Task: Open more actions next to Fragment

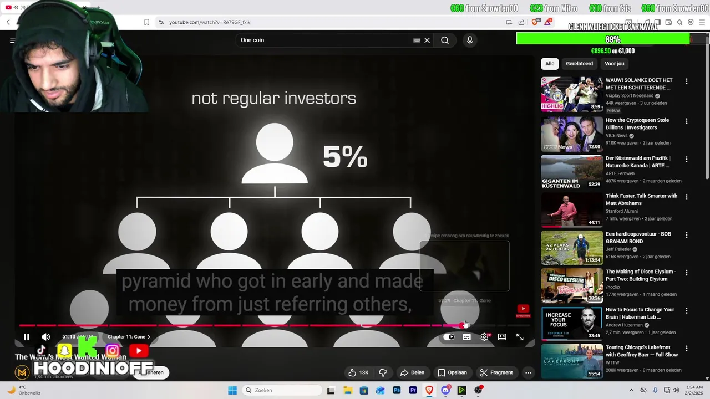Action: point(528,372)
